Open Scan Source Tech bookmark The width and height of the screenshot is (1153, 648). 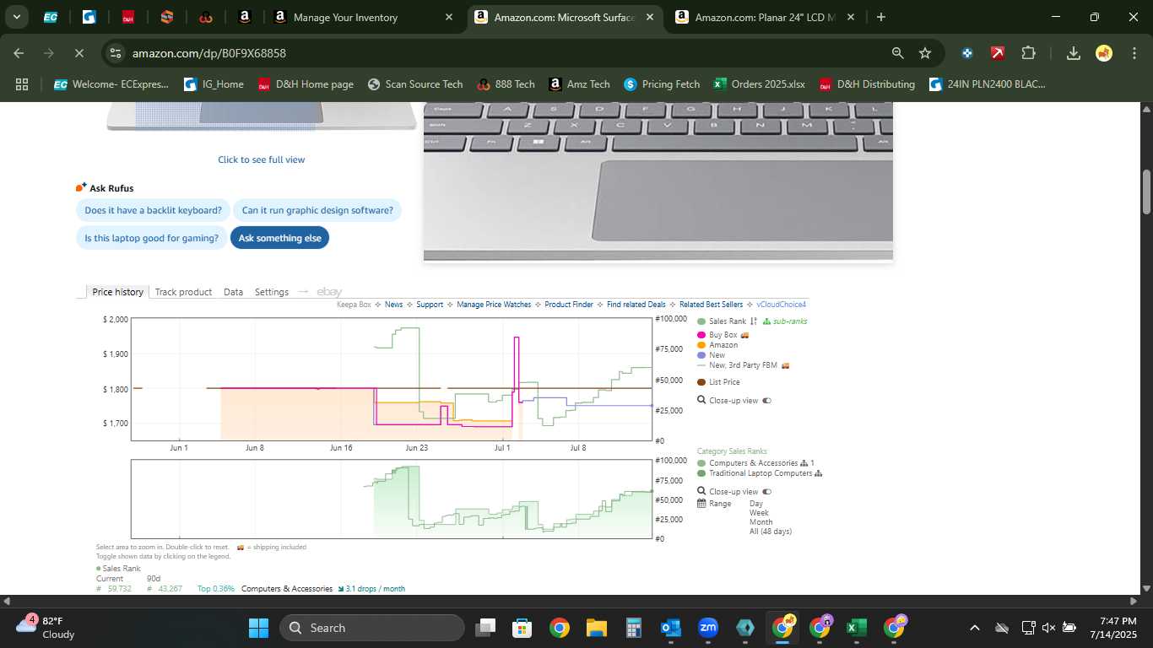click(414, 84)
